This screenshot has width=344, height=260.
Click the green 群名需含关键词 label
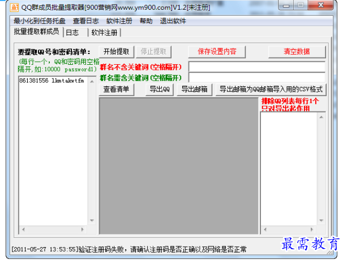pos(141,78)
